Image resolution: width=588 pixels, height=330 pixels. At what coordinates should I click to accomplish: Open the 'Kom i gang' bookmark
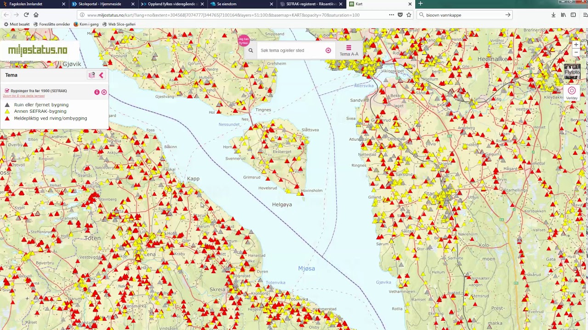point(86,24)
